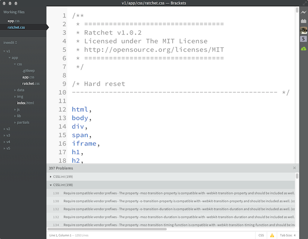
Task: Expand the data folder
Action: [x=15, y=90]
